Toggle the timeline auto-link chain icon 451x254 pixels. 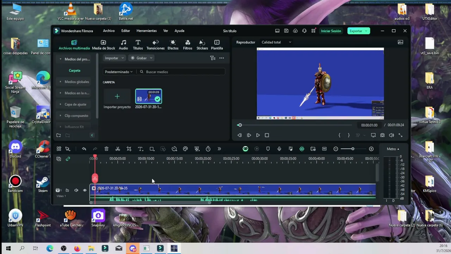[68, 159]
